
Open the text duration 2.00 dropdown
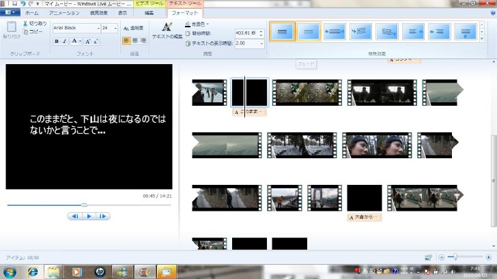click(x=262, y=44)
